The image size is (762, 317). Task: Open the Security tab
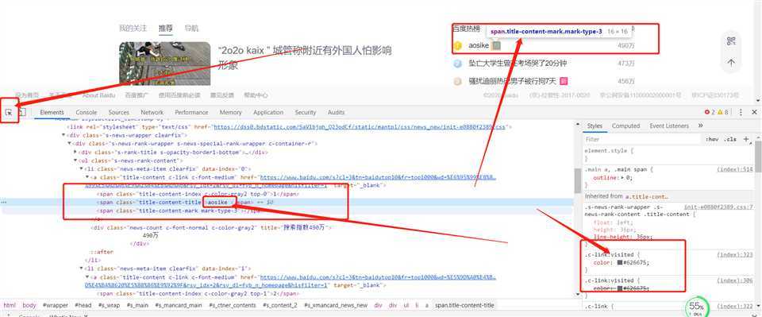point(305,112)
